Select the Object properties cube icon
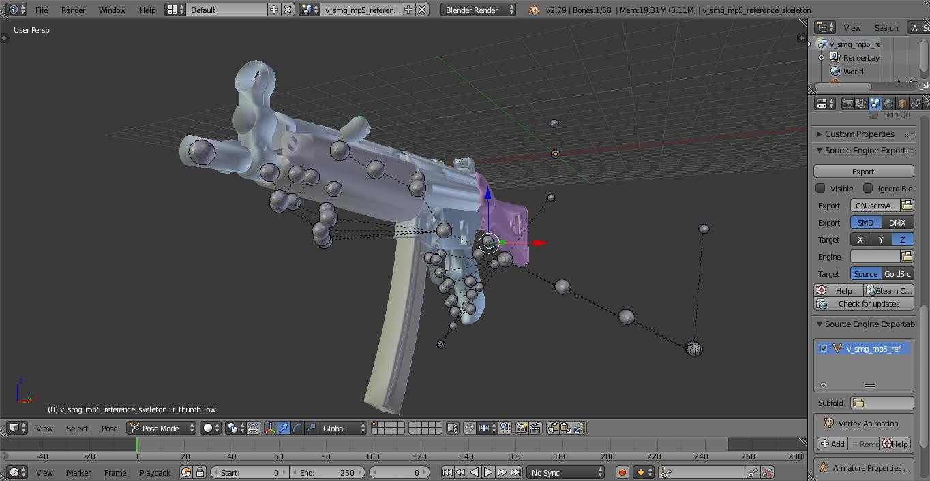930x481 pixels. (x=901, y=103)
